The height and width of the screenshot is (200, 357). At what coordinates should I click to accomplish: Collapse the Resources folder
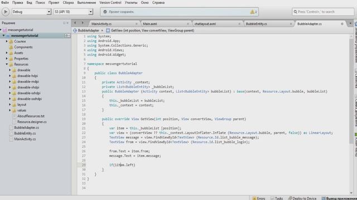coord(7,64)
